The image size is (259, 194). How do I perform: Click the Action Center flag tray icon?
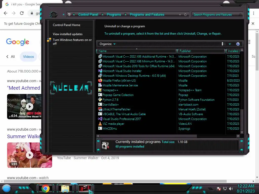point(219,189)
